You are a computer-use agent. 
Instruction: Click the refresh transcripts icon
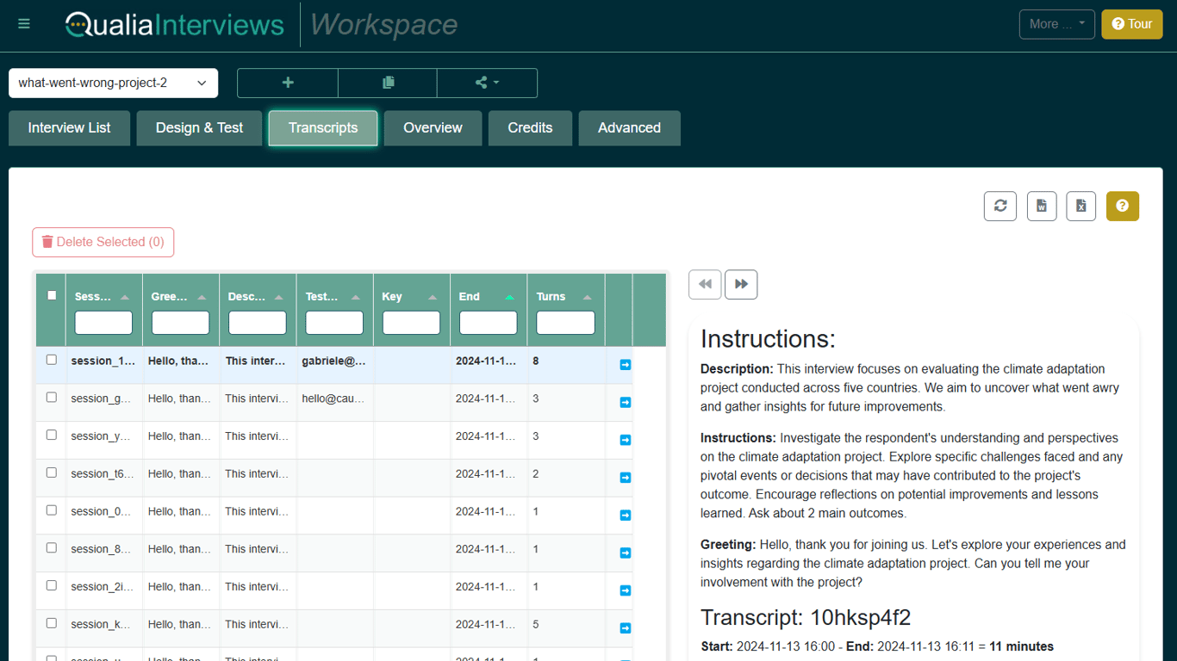pyautogui.click(x=1000, y=206)
